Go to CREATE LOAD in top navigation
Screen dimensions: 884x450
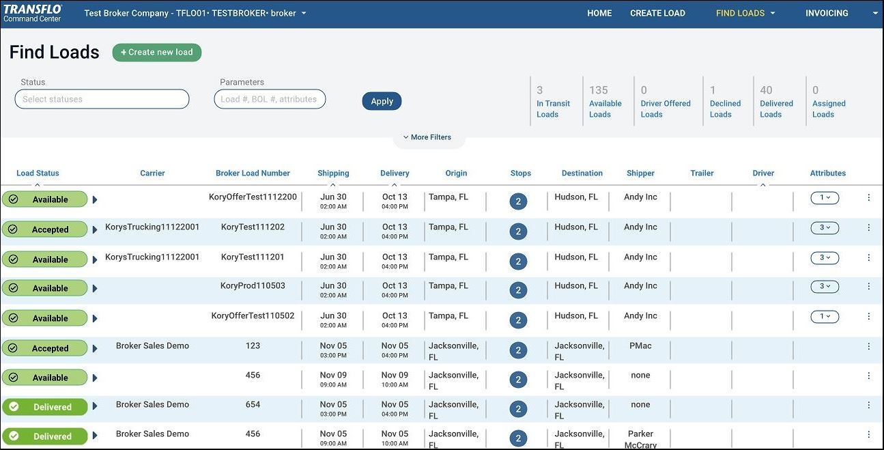point(657,13)
